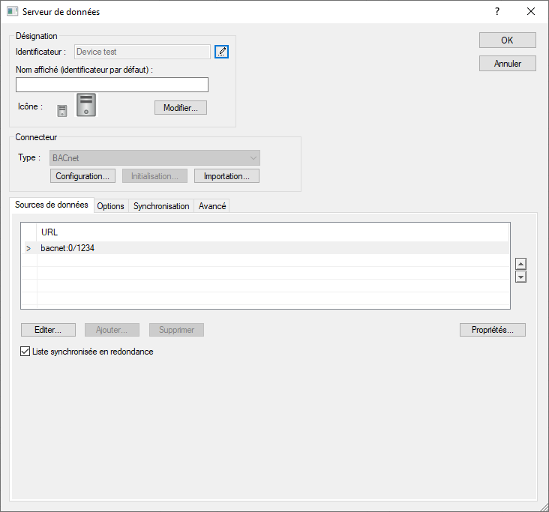This screenshot has height=512, width=549.
Task: Click the Importation... button
Action: click(226, 176)
